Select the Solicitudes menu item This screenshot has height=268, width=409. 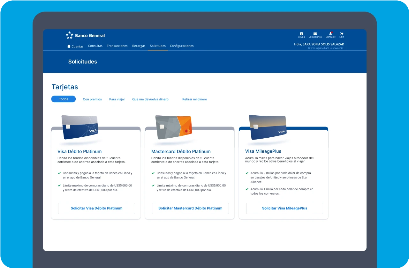158,46
